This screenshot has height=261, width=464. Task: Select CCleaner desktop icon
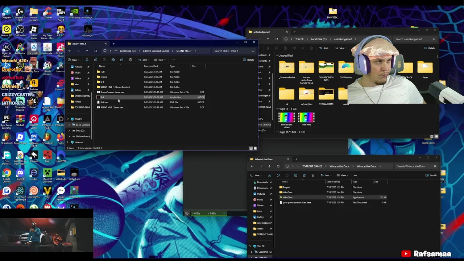(x=47, y=13)
